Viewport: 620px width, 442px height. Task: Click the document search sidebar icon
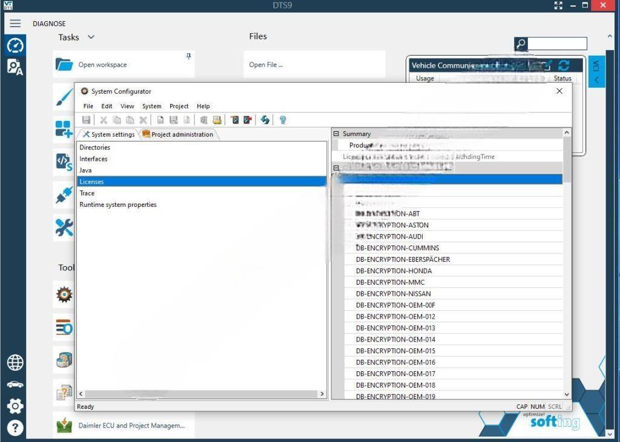pos(15,67)
